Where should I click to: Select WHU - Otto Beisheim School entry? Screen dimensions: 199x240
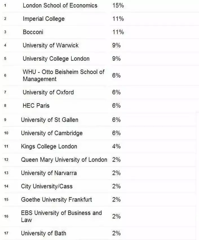pos(63,75)
